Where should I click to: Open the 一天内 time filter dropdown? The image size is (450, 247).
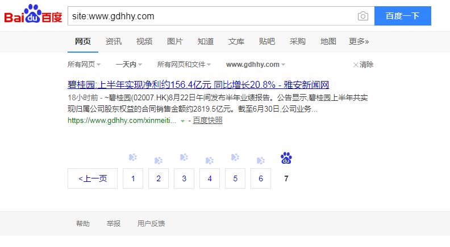[129, 65]
